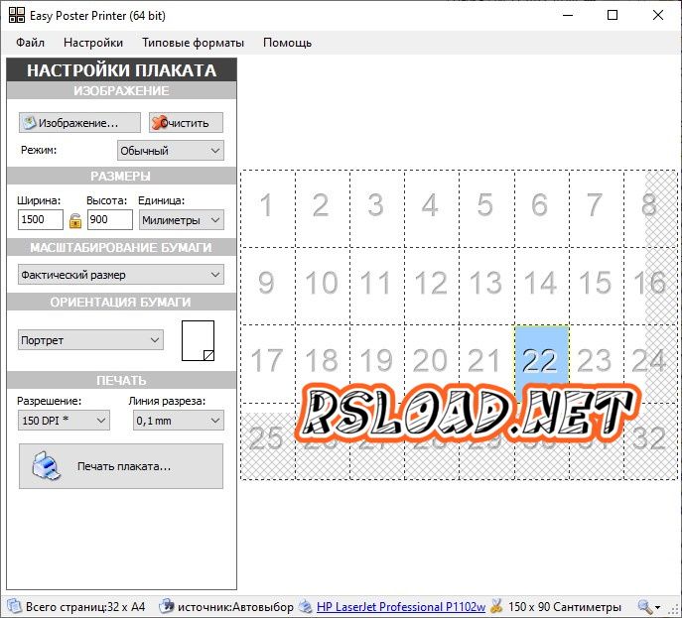Toggle the aspect ratio padlock icon

tap(75, 220)
